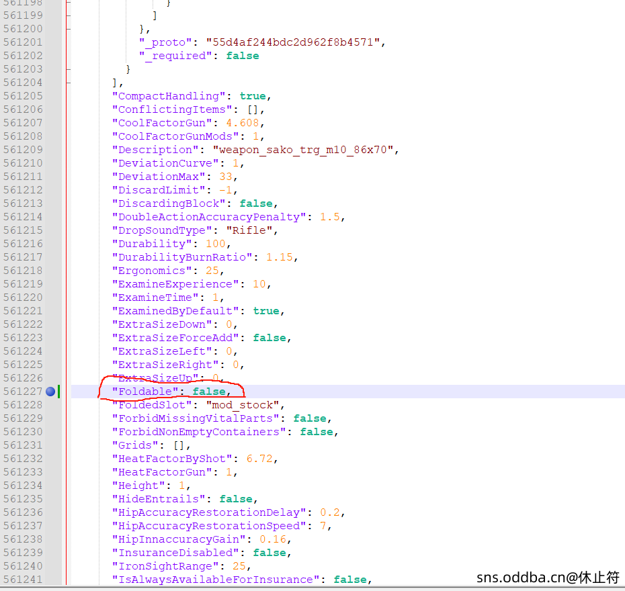Click the "InsuranceDisabled" key
625x591 pixels.
tap(179, 553)
